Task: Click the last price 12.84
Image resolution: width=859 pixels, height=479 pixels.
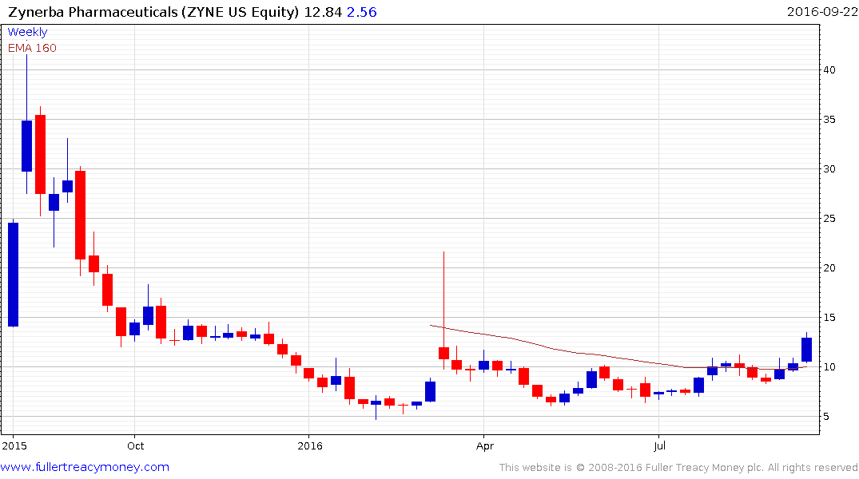Action: pyautogui.click(x=323, y=12)
